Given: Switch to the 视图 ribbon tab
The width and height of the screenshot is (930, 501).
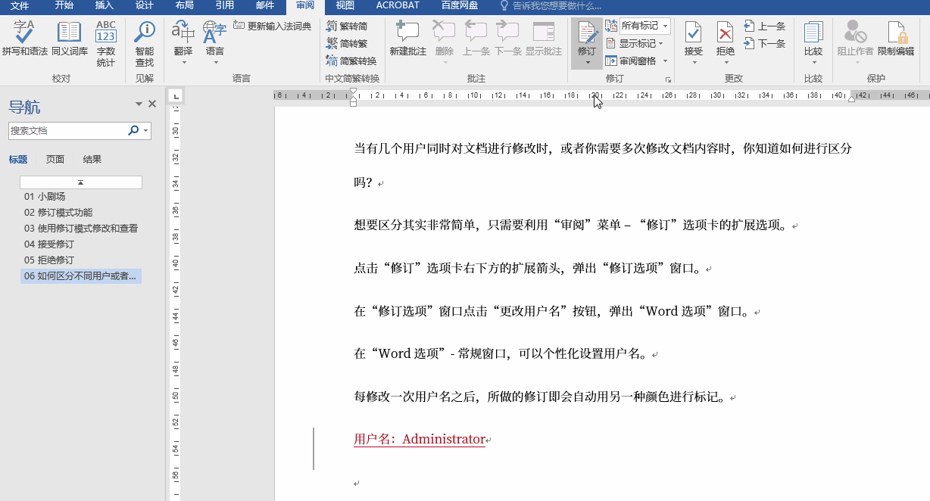Looking at the screenshot, I should pos(344,5).
